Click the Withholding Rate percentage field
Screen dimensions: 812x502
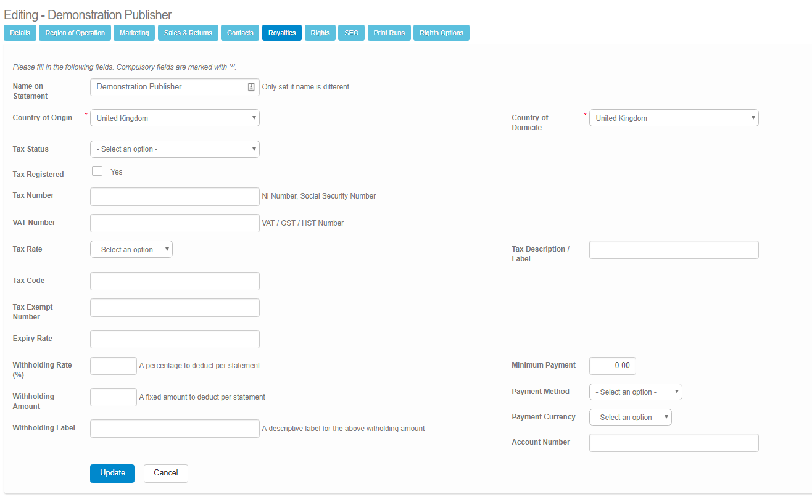(x=114, y=366)
